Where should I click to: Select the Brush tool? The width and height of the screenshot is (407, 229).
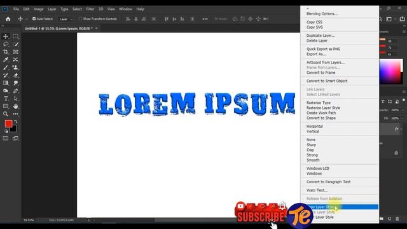coord(6,67)
